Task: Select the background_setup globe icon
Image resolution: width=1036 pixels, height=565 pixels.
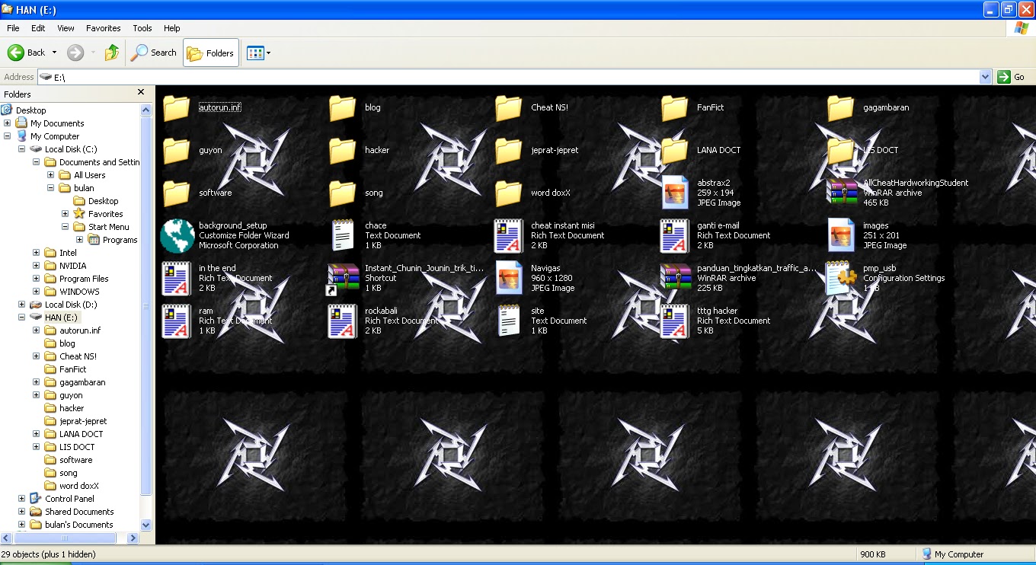Action: [177, 235]
